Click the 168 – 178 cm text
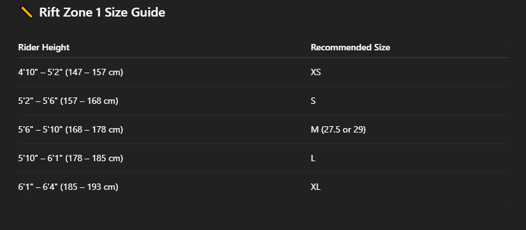 click(94, 129)
